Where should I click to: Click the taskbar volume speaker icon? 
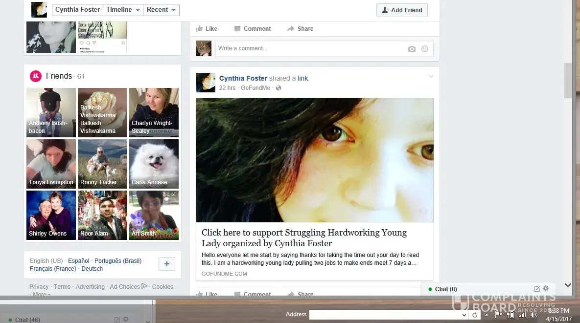coord(534,315)
